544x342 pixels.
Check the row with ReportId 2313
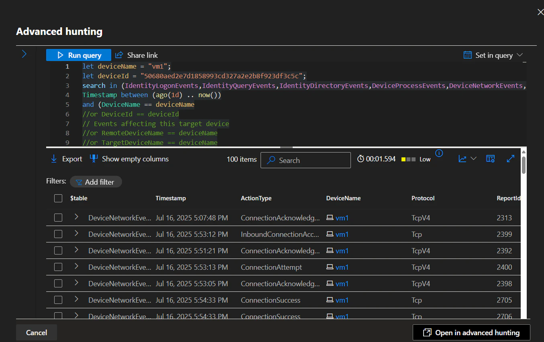click(x=58, y=218)
